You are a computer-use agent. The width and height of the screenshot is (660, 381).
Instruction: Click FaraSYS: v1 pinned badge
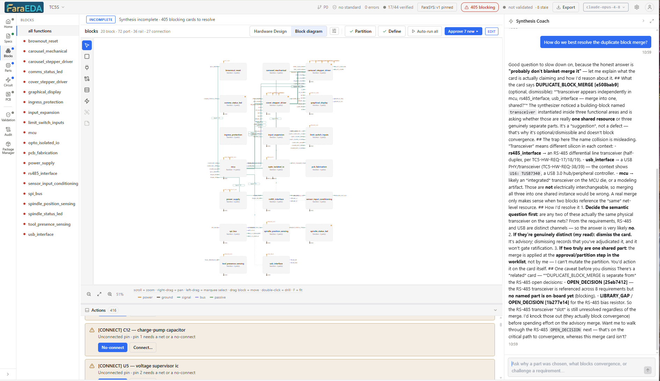[437, 7]
